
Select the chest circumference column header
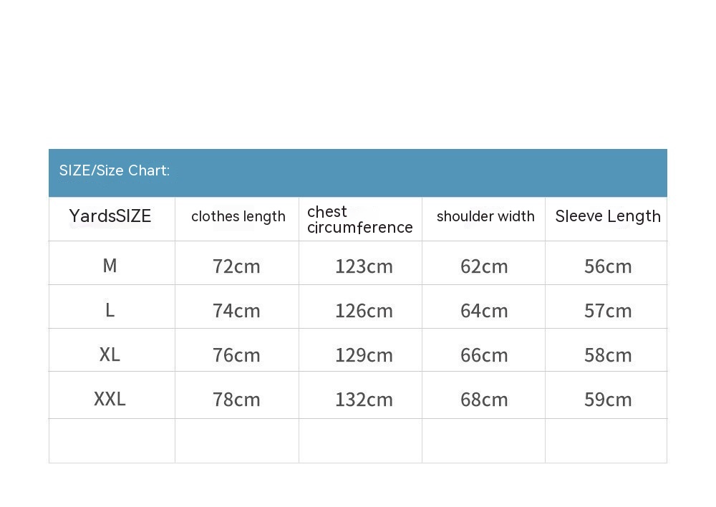359,219
